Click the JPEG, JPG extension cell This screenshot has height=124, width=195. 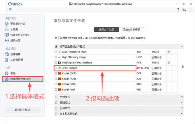(143, 68)
